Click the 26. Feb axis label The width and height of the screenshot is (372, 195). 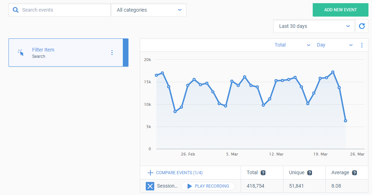click(x=188, y=154)
